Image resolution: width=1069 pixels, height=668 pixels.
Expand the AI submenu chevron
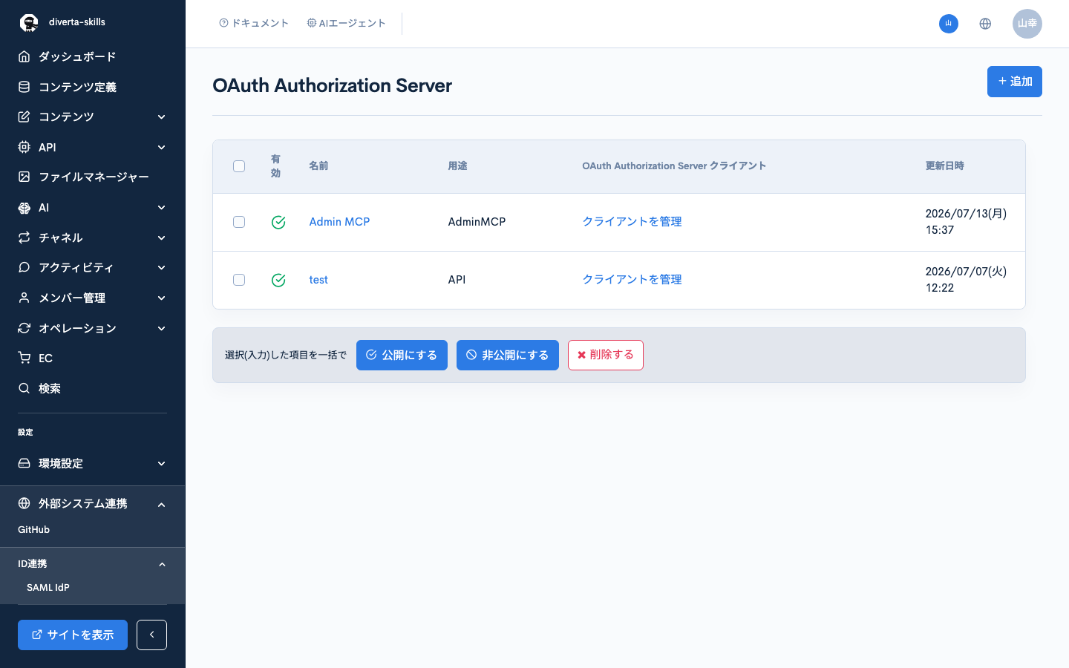point(162,208)
